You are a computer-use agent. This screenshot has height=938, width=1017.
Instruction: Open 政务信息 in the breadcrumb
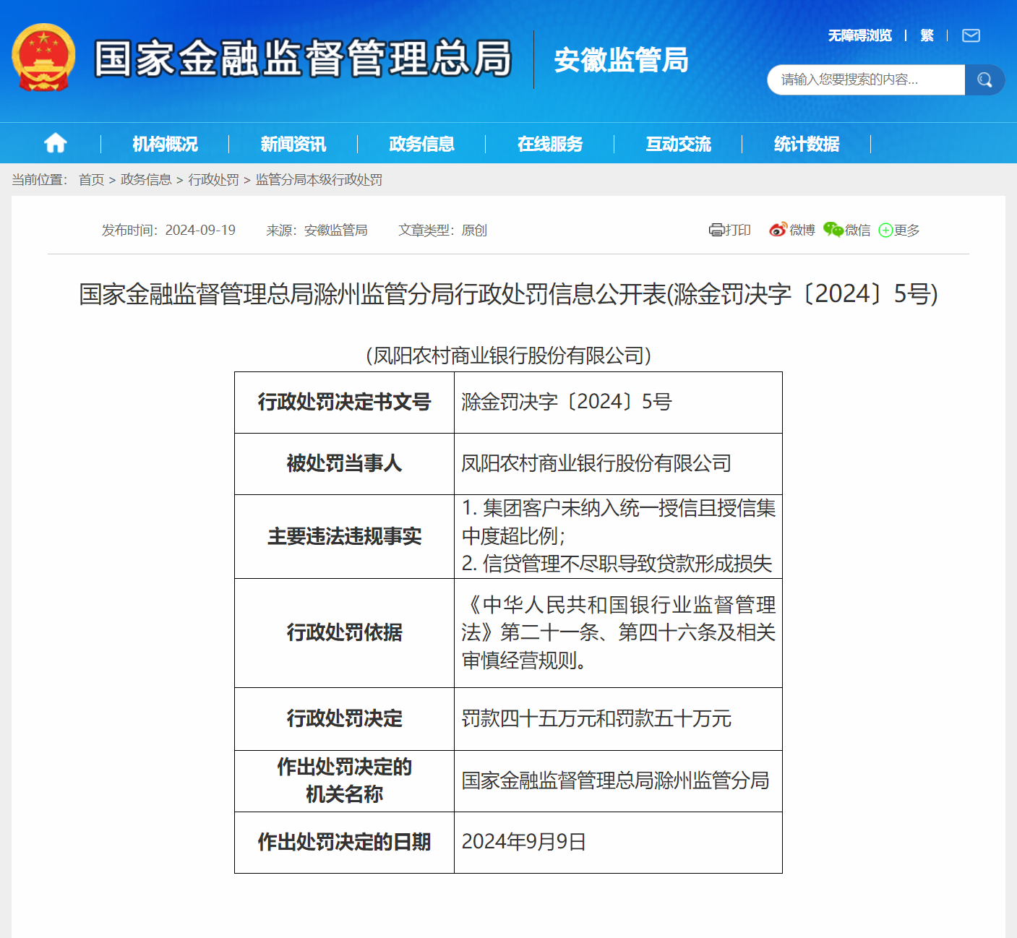(x=146, y=179)
